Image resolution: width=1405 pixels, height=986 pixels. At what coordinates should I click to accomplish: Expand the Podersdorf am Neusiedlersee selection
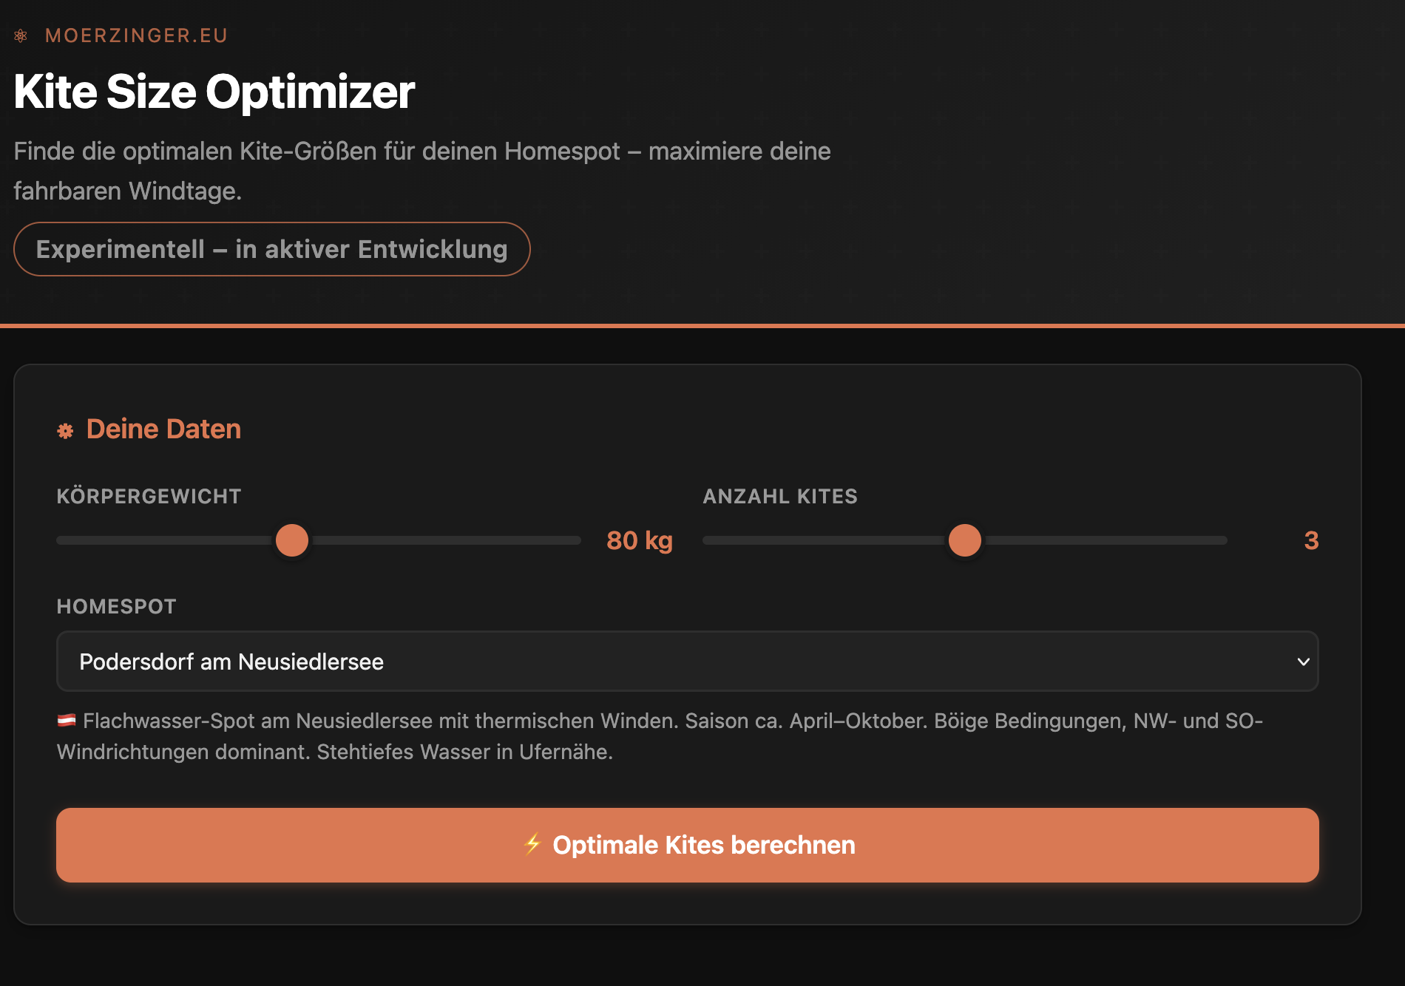click(688, 662)
